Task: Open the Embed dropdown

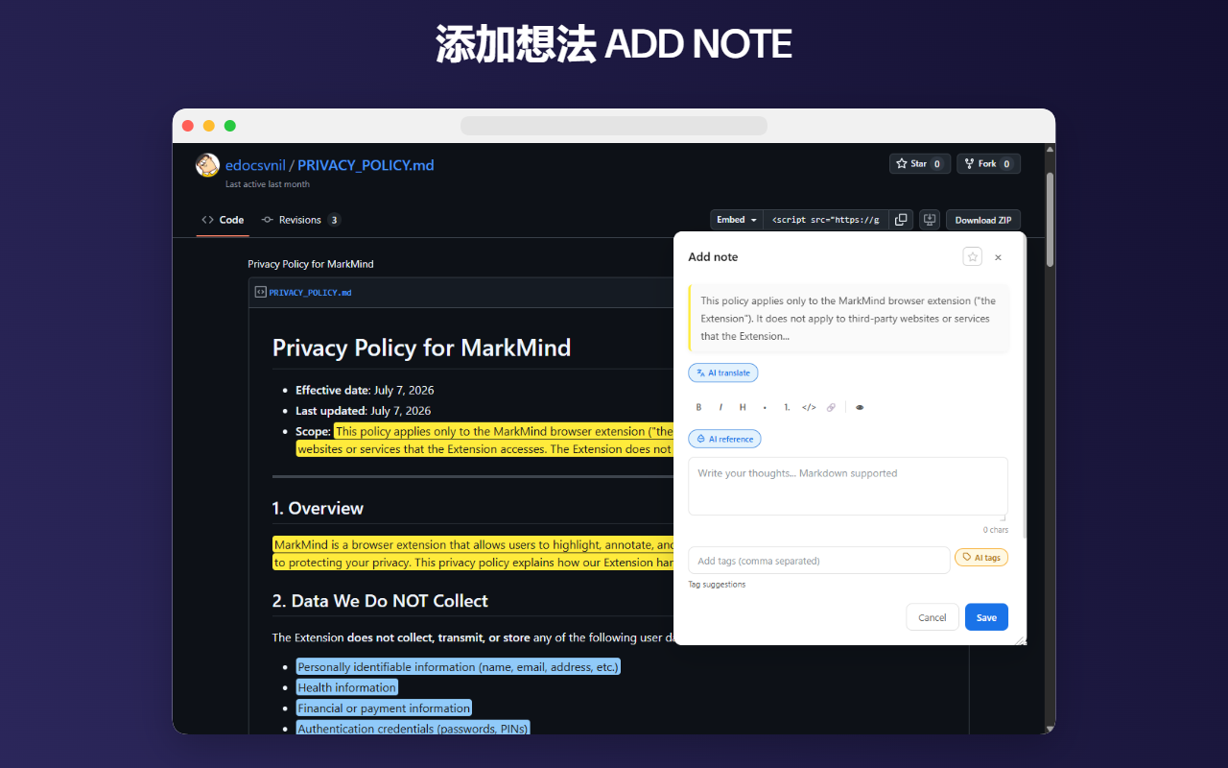Action: 737,220
